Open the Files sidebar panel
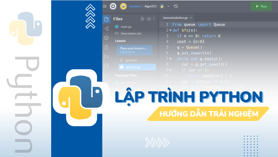The height and width of the screenshot is (157, 278). [x=106, y=19]
